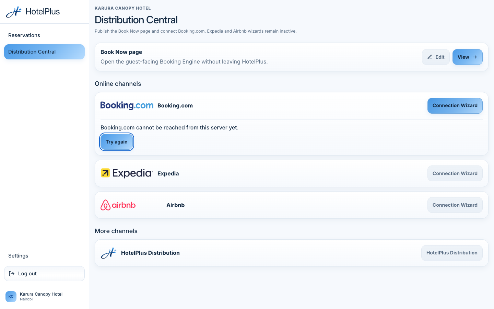Select Distribution Central in the sidebar
Screen dimensions: 494x309
[44, 52]
